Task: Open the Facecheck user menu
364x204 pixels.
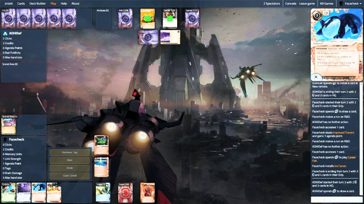Action: click(x=352, y=3)
